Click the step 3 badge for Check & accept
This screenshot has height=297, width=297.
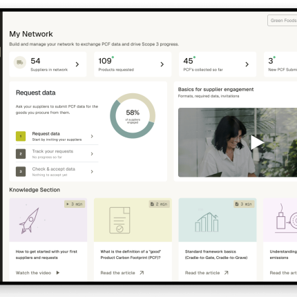[x=21, y=171]
